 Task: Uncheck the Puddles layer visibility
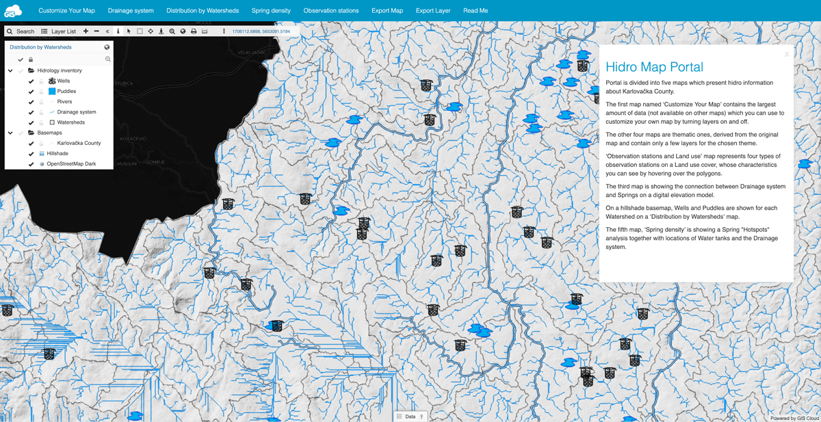pyautogui.click(x=31, y=92)
